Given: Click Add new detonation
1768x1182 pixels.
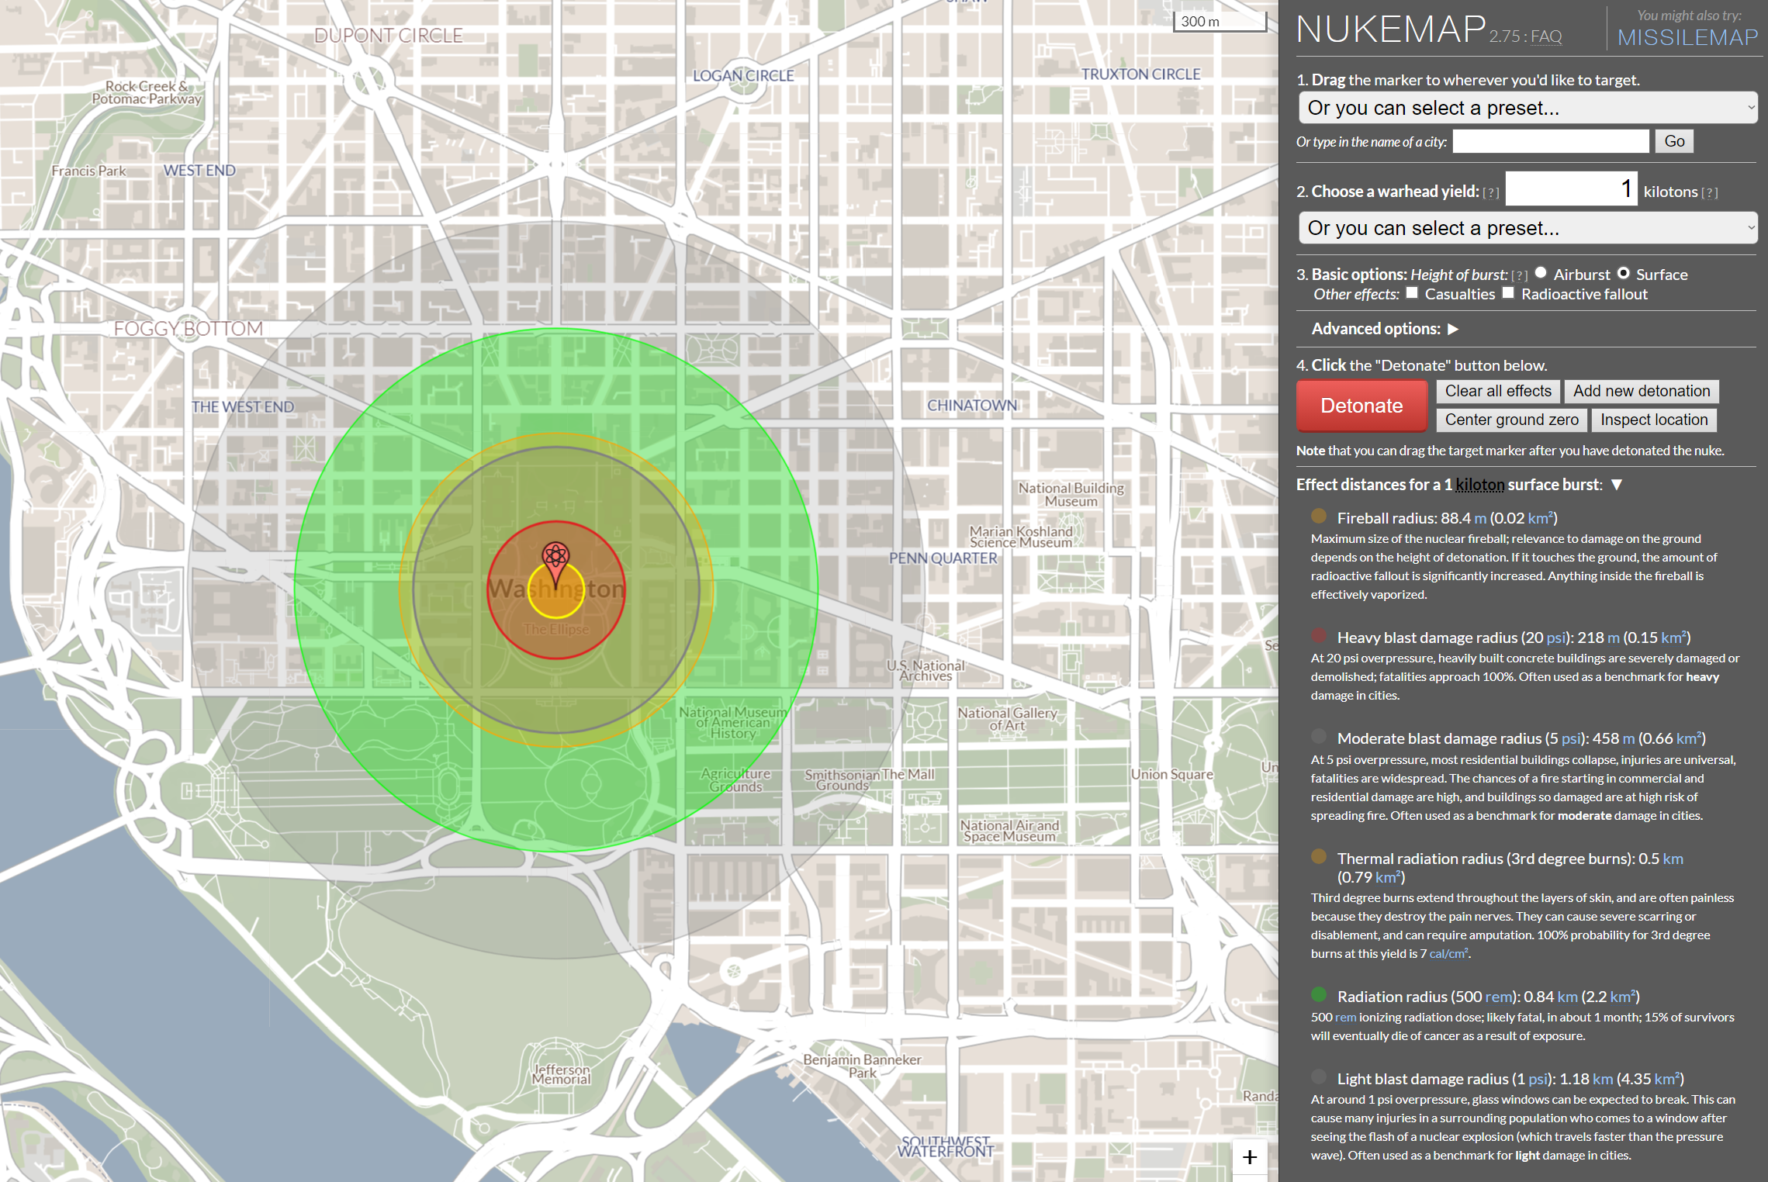Looking at the screenshot, I should 1642,391.
